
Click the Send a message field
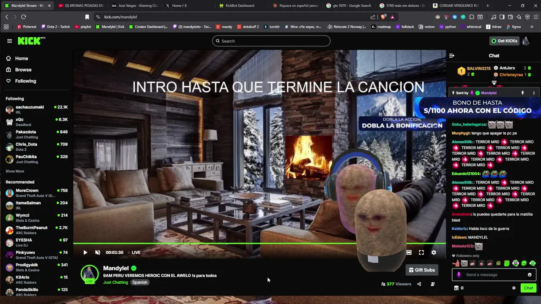494,275
